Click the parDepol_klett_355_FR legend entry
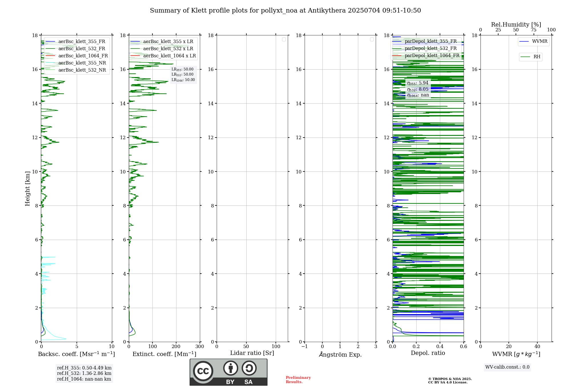 pyautogui.click(x=425, y=41)
